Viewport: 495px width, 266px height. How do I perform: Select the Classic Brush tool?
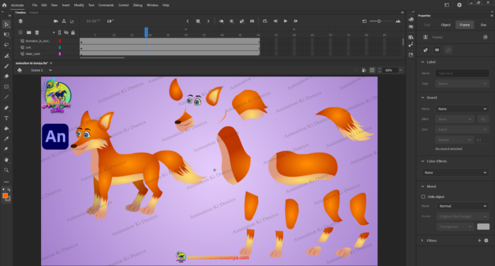(x=6, y=66)
